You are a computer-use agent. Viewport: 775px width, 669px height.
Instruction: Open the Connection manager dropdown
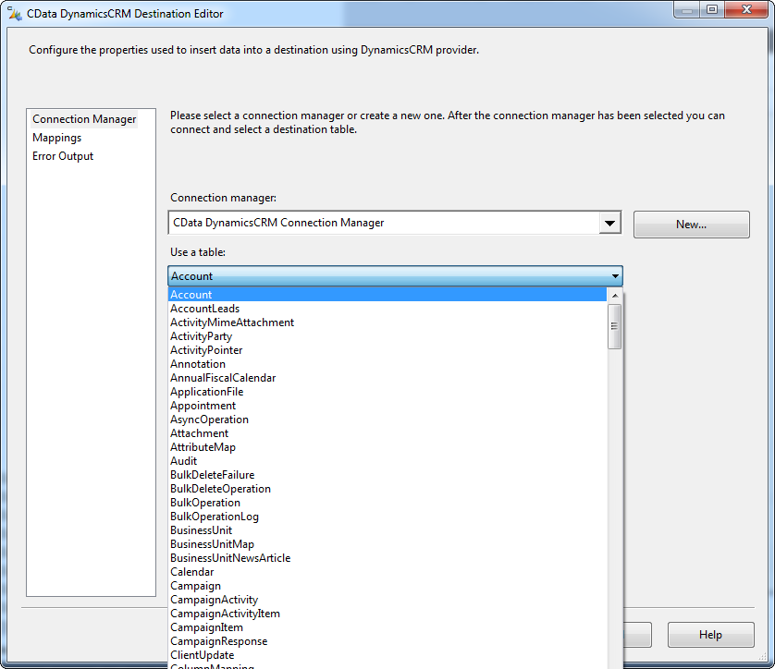point(609,222)
